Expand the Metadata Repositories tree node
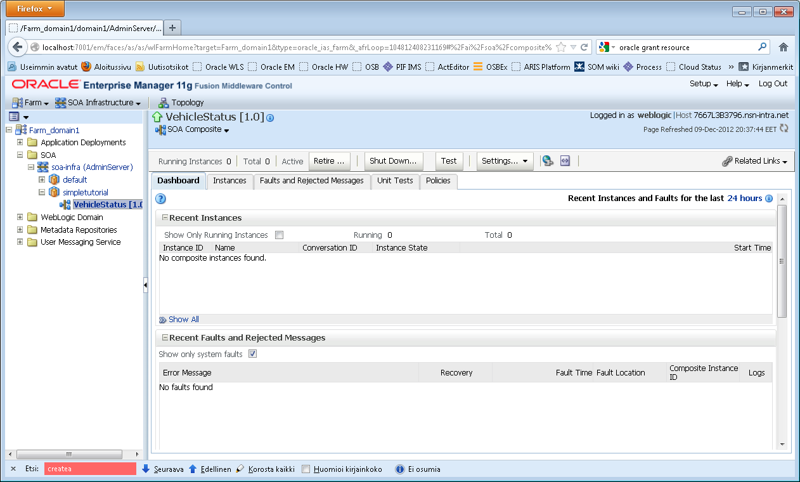Screen dimensions: 800x482 20,230
